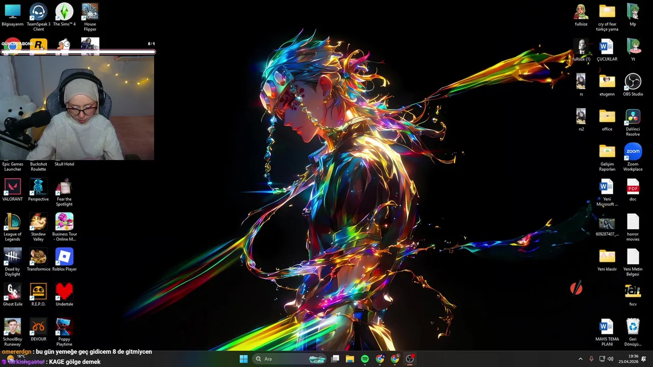653x367 pixels.
Task: Open the Yeni klasör folder
Action: 607,259
